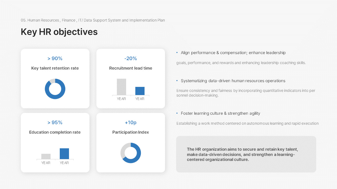The image size is (337, 189).
Task: Select the Education completion rate label
Action: [55, 132]
